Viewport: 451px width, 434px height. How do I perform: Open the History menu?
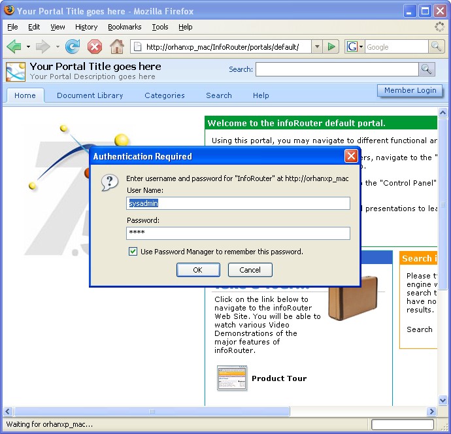pyautogui.click(x=86, y=27)
